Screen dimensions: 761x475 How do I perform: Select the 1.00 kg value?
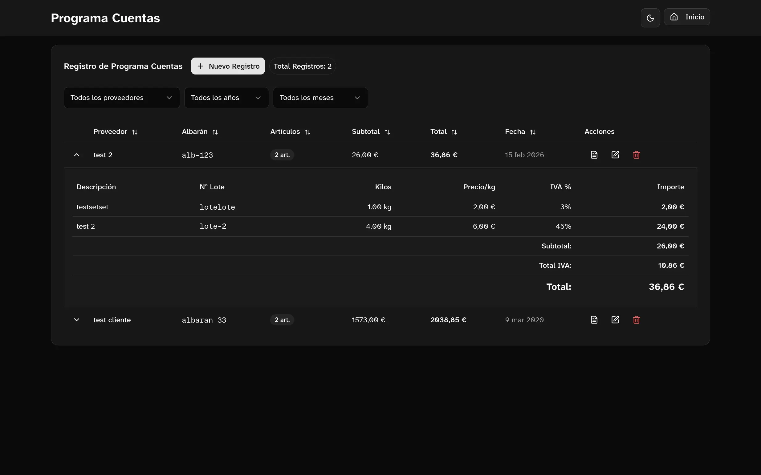(379, 207)
